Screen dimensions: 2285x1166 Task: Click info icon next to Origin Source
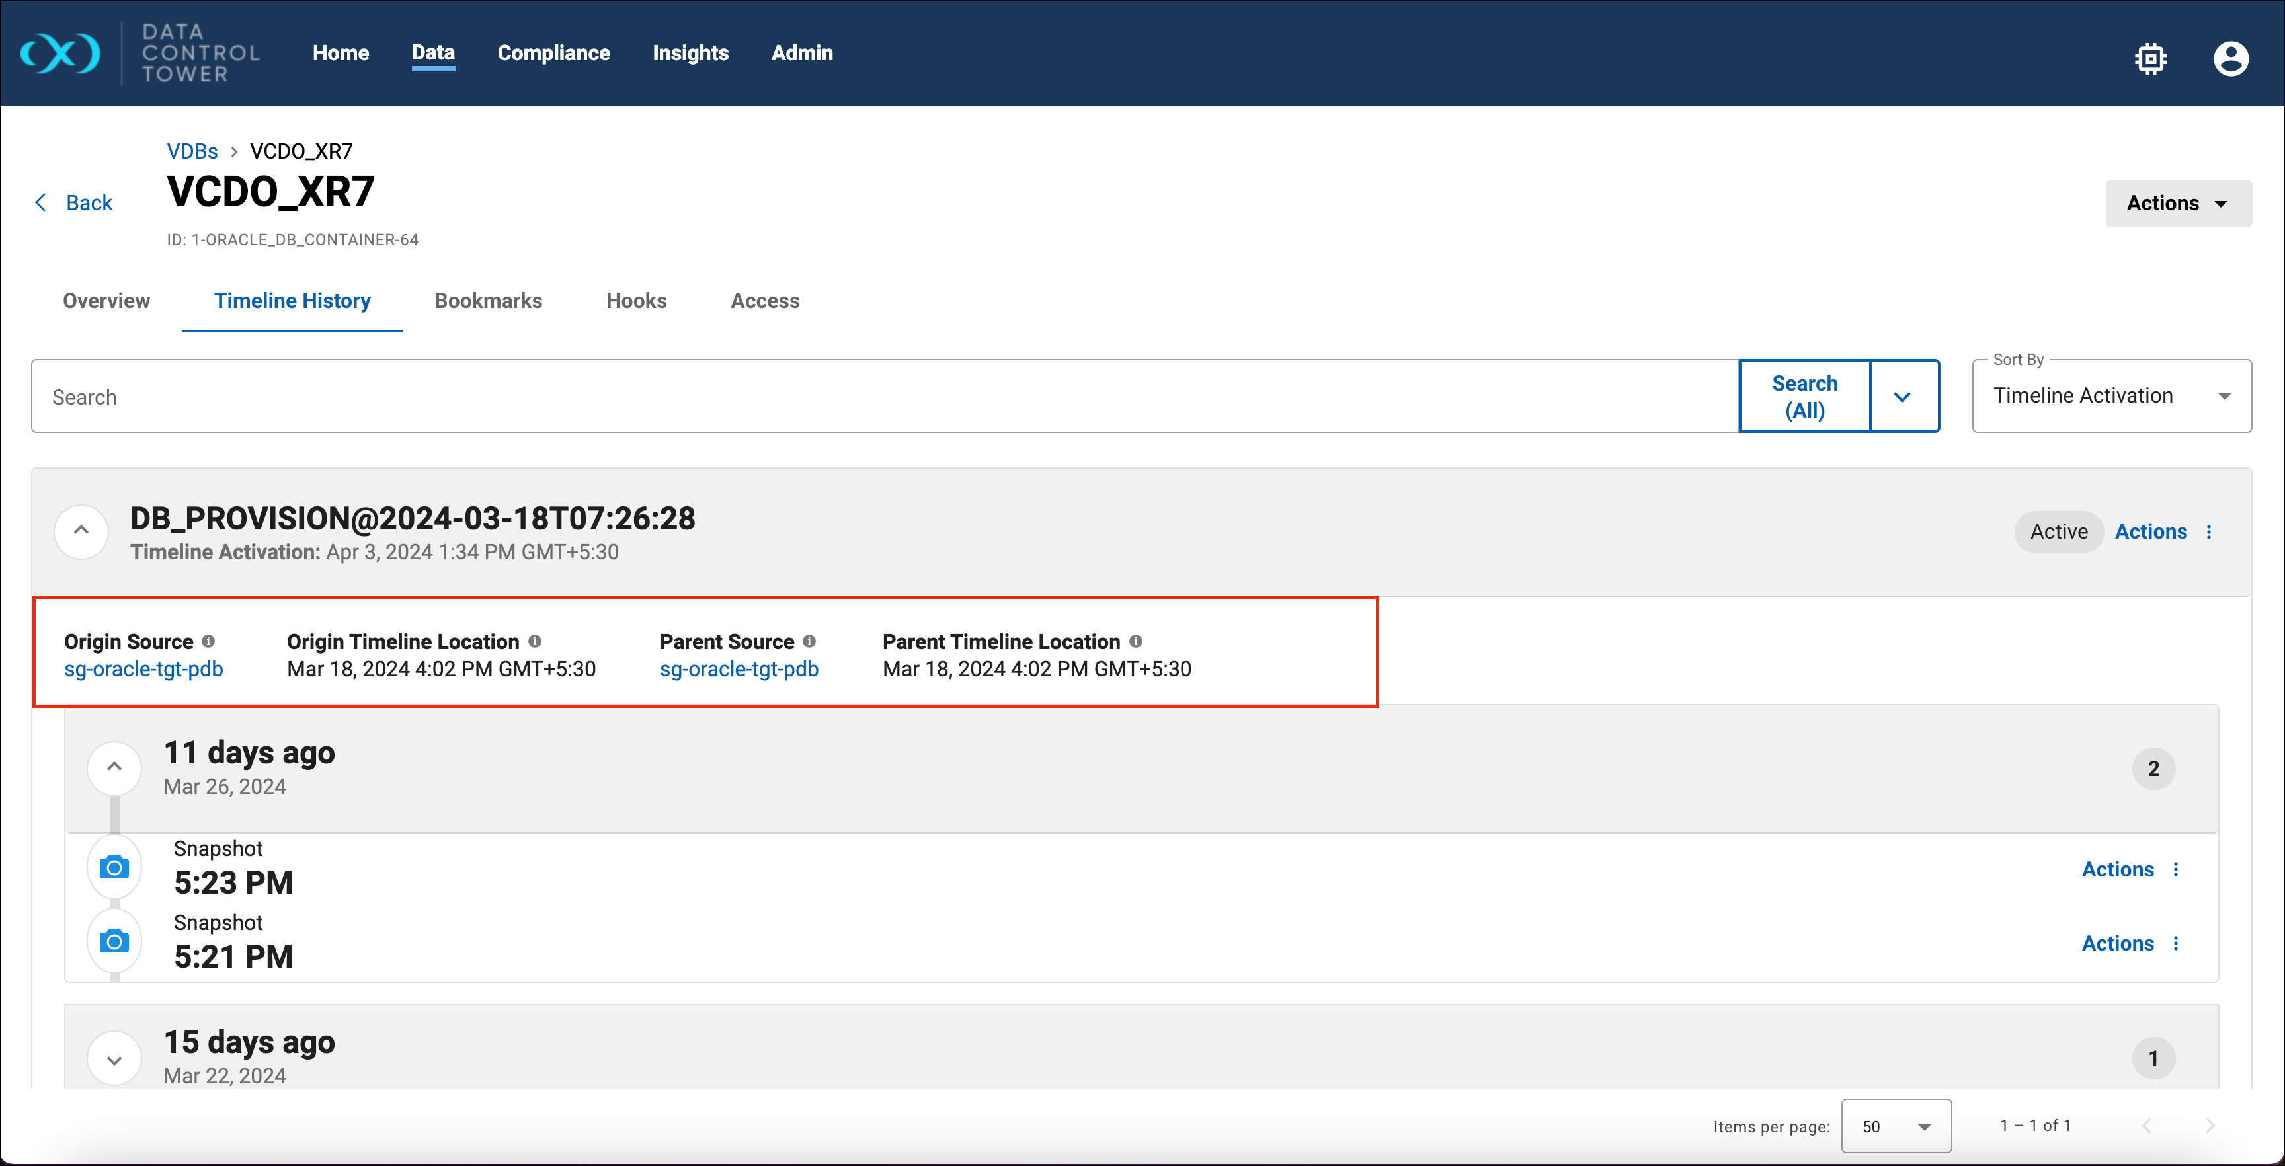208,641
